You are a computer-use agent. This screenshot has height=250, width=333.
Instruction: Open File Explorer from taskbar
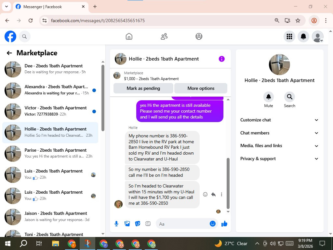point(55,243)
